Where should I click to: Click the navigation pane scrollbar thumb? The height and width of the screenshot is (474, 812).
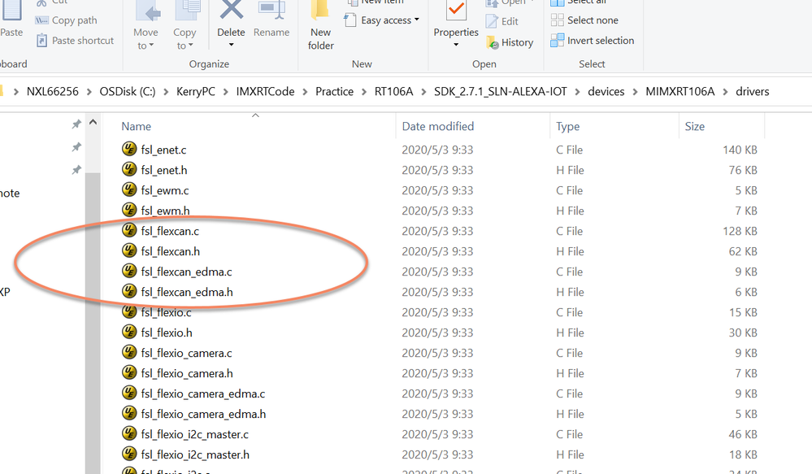click(x=93, y=324)
